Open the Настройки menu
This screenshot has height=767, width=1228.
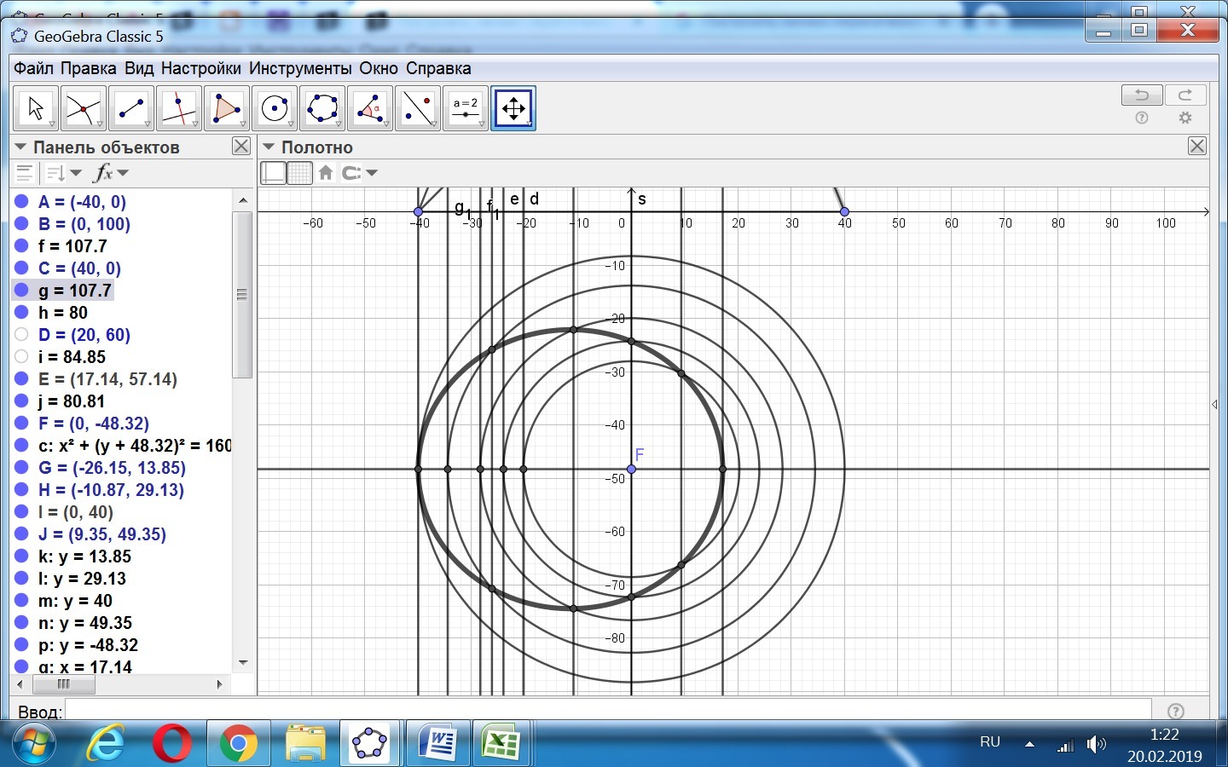[200, 68]
